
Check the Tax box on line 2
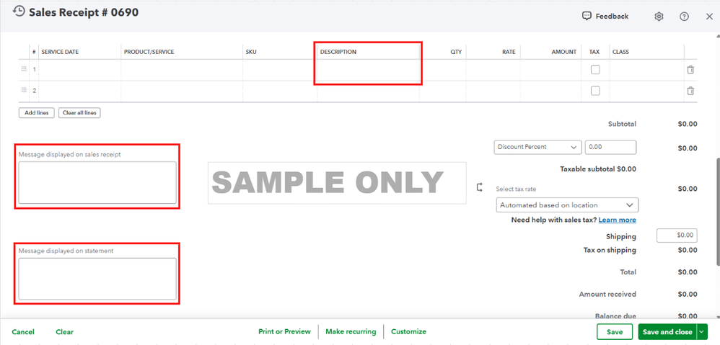pos(595,91)
